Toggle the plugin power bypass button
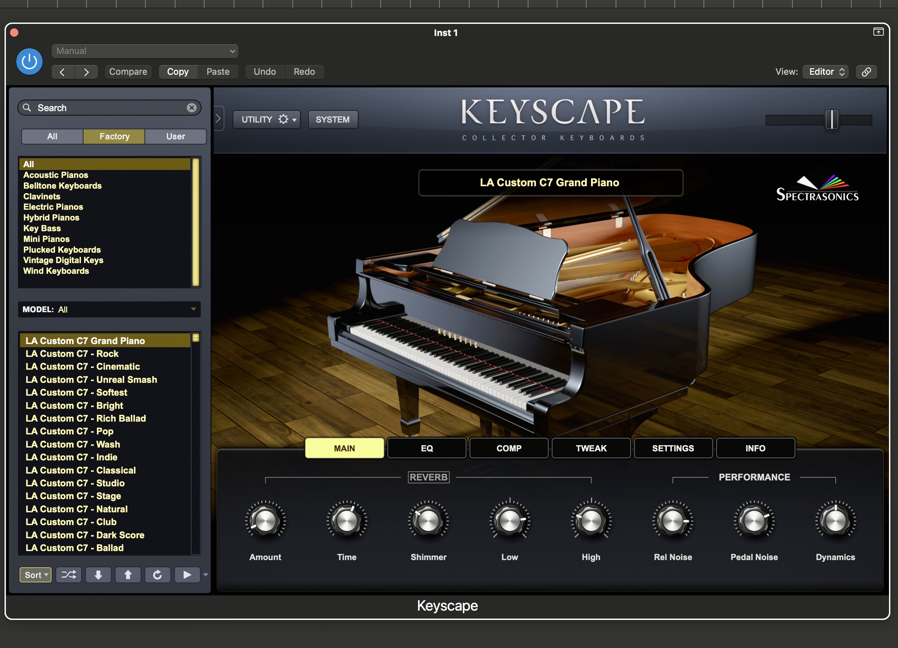The width and height of the screenshot is (898, 648). point(29,61)
